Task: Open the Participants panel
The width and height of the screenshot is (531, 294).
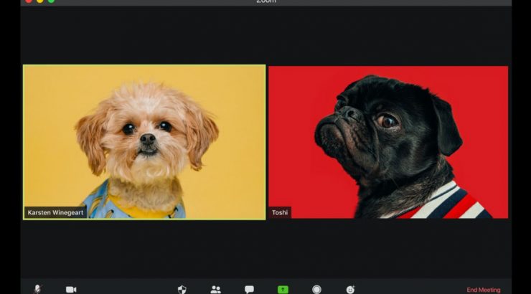Action: (x=215, y=289)
